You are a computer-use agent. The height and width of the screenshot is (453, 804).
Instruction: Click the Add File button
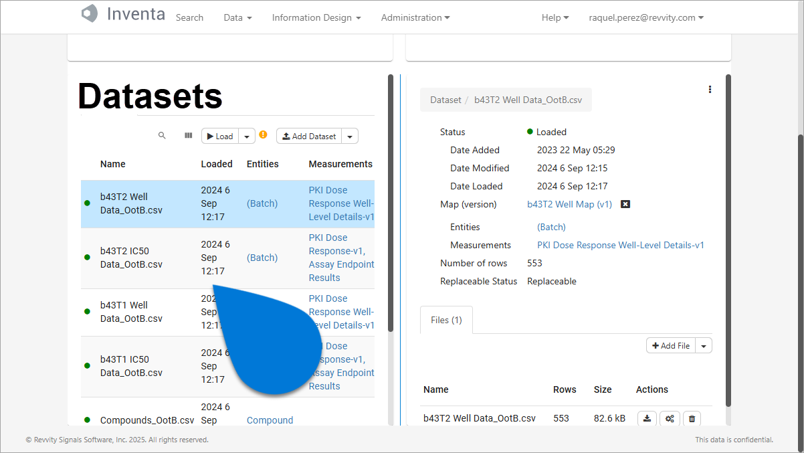[670, 345]
